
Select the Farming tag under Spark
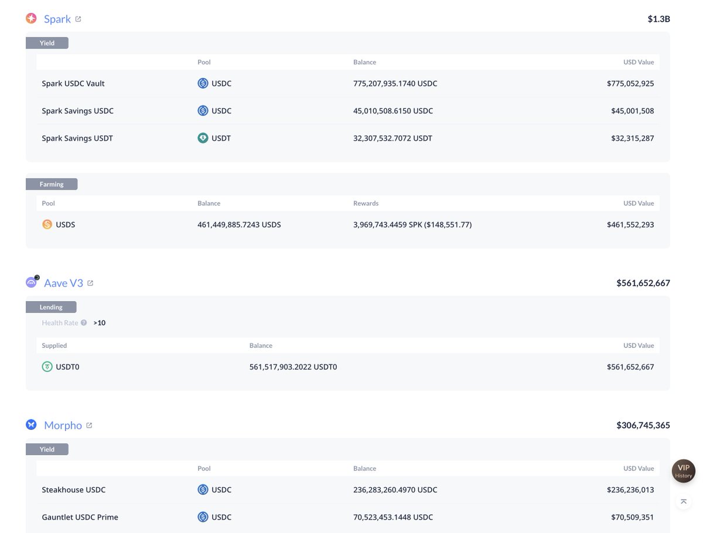click(52, 184)
